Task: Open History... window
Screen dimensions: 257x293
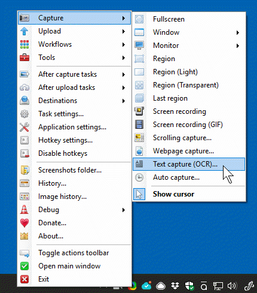Action: click(x=74, y=183)
